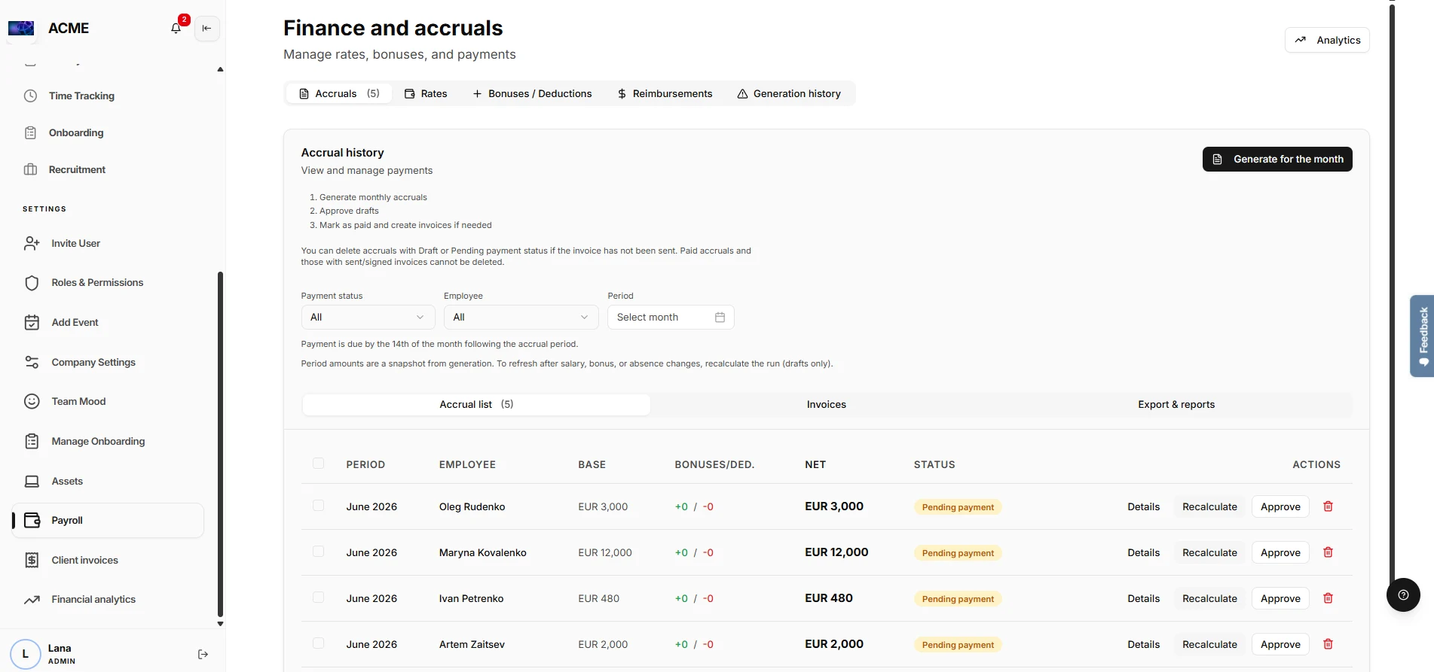Open Time Tracking from the sidebar
The width and height of the screenshot is (1434, 672).
[x=81, y=96]
